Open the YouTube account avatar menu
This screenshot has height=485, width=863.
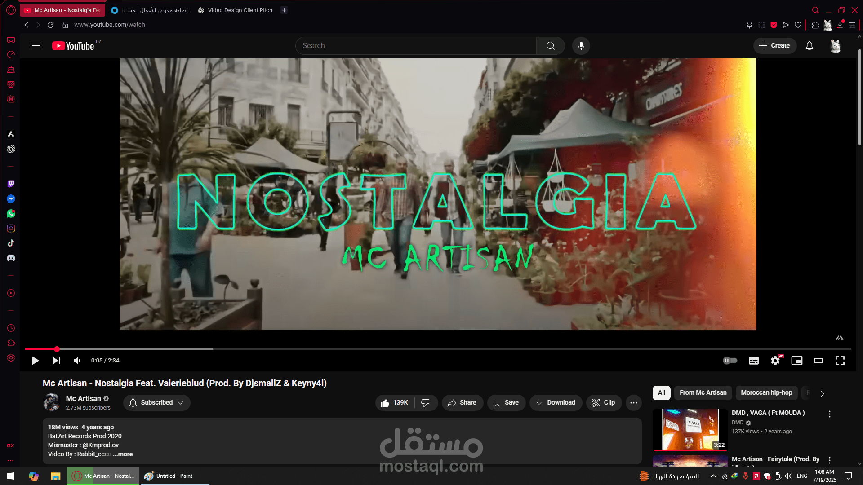[835, 46]
